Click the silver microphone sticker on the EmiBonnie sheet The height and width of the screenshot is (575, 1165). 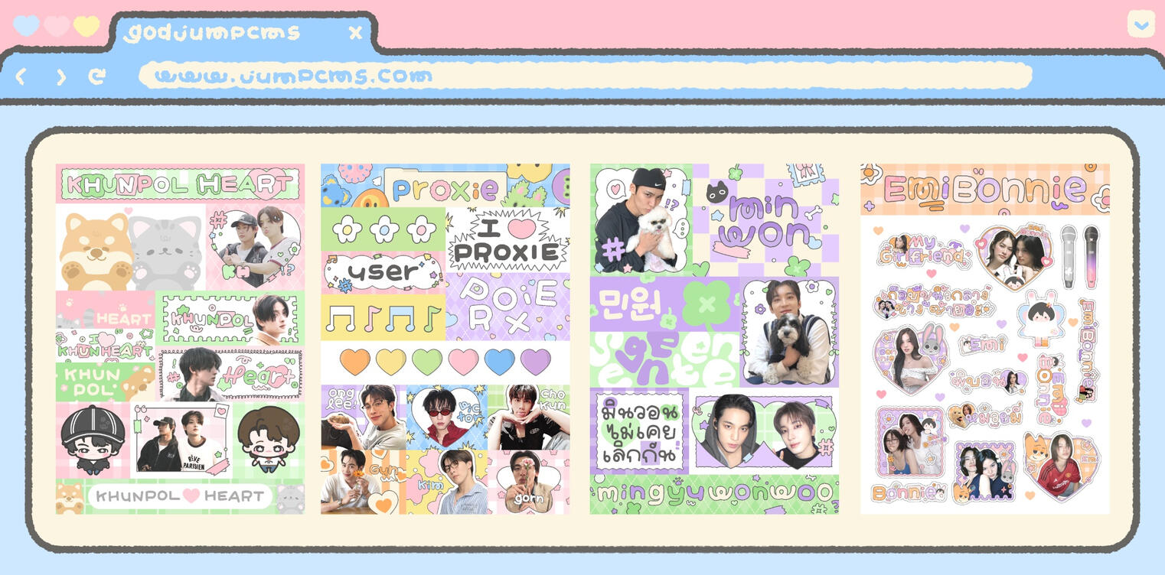coord(1069,255)
